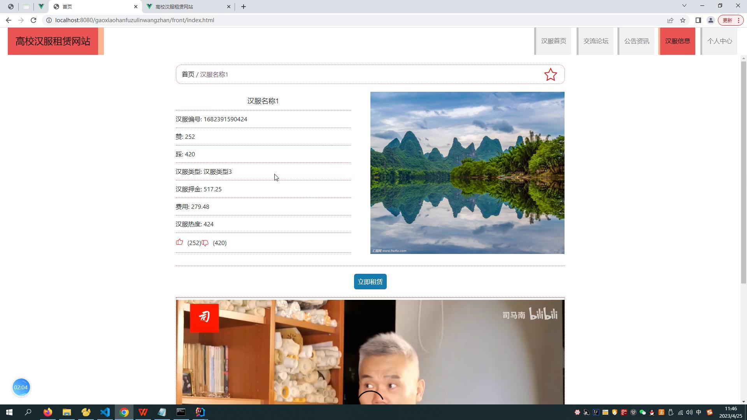Toggle the browser side panel icon
Viewport: 747px width, 420px height.
(x=698, y=20)
